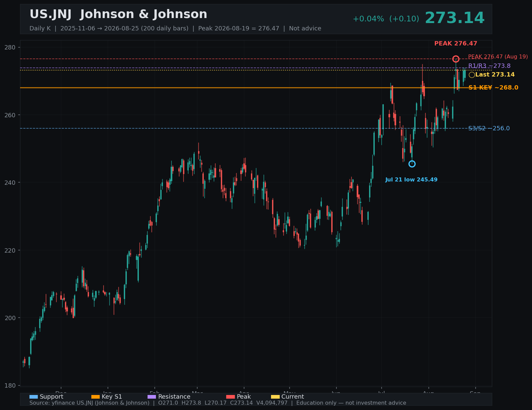Click the 240 y-axis tick label

tap(10, 182)
